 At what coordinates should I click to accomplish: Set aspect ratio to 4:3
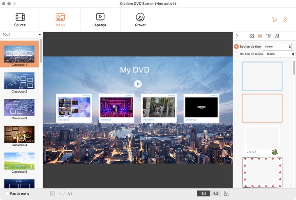[215, 193]
